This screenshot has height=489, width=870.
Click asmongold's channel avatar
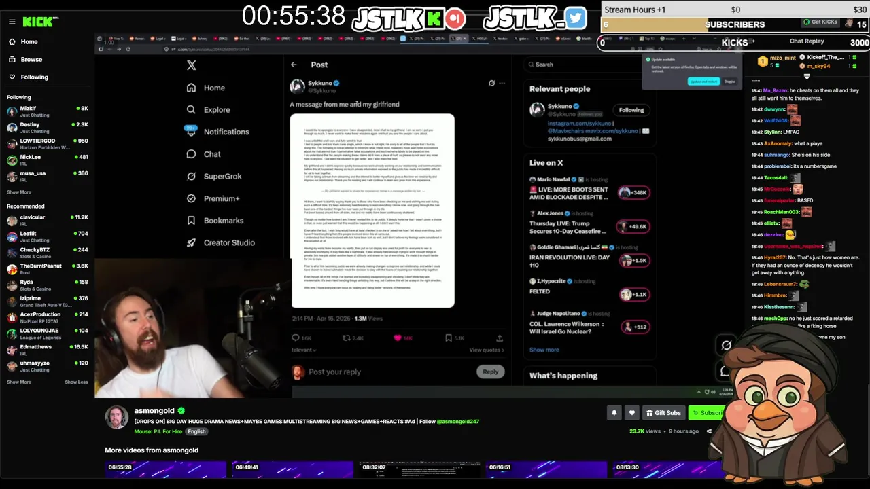116,418
